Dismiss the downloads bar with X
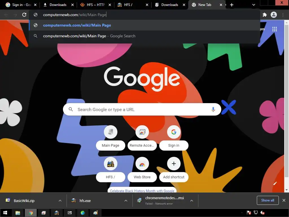Screen dimensions: 289x217 tap(284, 200)
